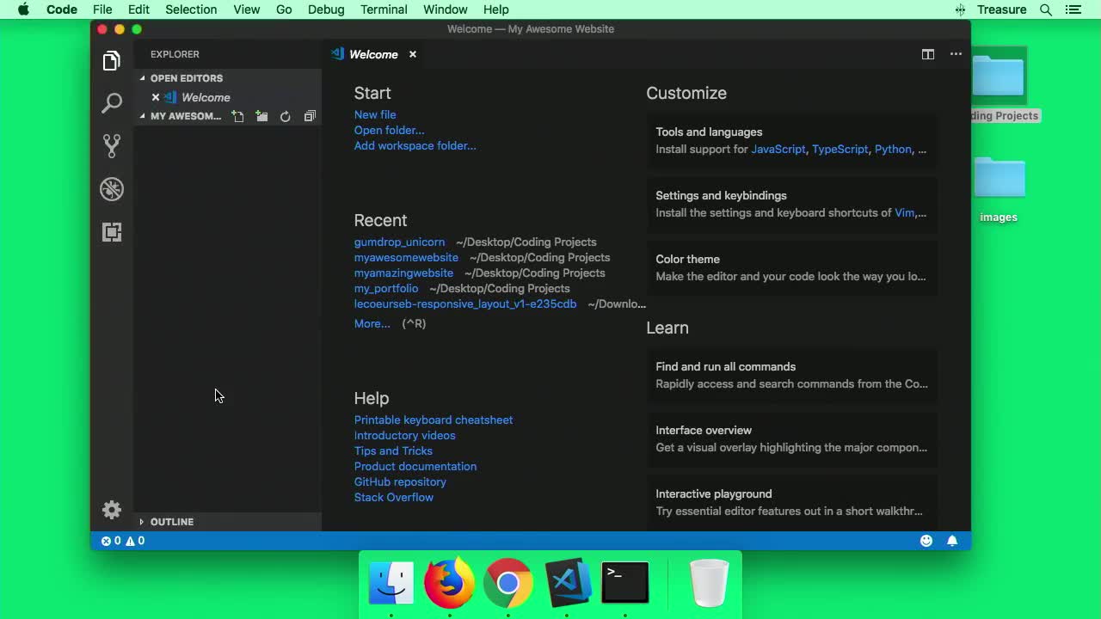Open Firefox from the dock
1101x619 pixels.
tap(449, 583)
